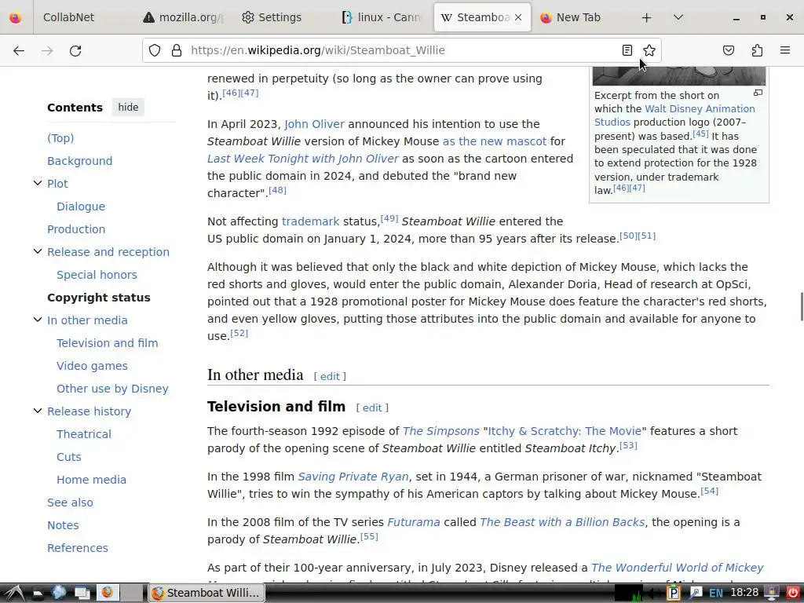Viewport: 804px width, 603px height.
Task: Click the Firefox launcher in taskbar
Action: pyautogui.click(x=107, y=593)
